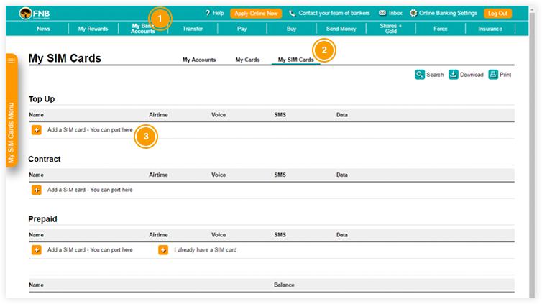Click the plus icon under Contract
The height and width of the screenshot is (304, 542).
click(36, 190)
